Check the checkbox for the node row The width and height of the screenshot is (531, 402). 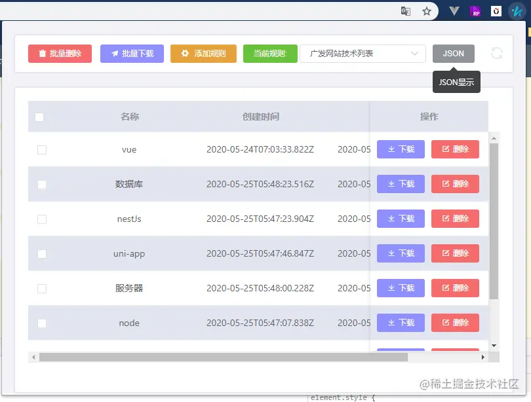point(42,323)
